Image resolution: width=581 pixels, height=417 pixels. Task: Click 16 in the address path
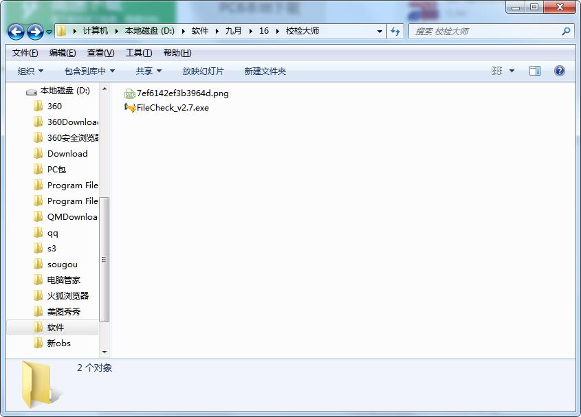[264, 31]
